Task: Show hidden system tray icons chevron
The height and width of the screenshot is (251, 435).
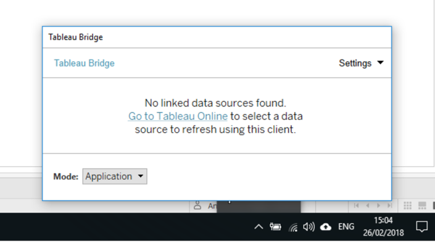Action: [259, 227]
